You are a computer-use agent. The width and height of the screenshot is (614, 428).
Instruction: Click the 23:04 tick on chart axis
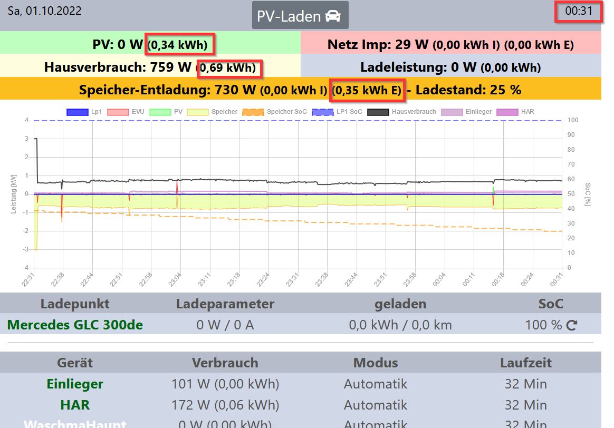175,279
